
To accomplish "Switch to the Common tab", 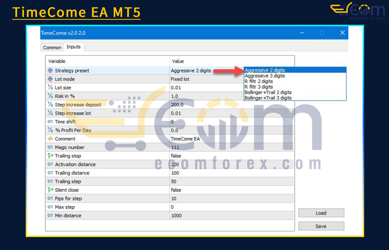I will click(x=52, y=48).
